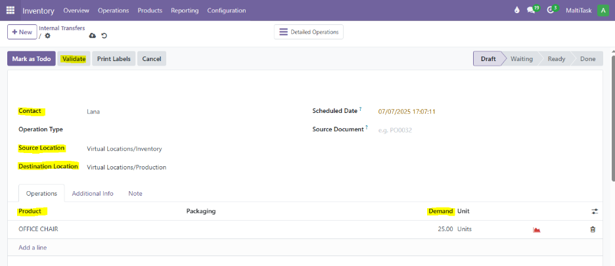The width and height of the screenshot is (615, 266).
Task: Open the debug droplet icon in top bar
Action: [516, 11]
